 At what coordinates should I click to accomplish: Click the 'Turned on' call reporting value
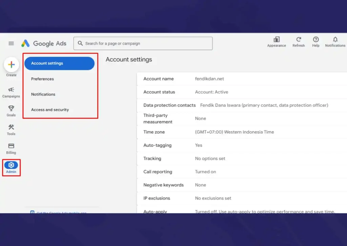(205, 172)
